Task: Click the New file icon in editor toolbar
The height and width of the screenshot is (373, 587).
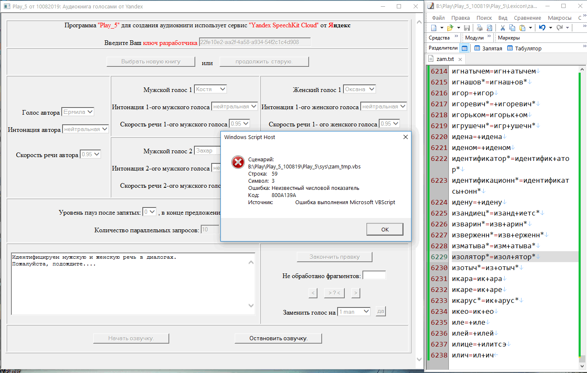Action: point(434,28)
